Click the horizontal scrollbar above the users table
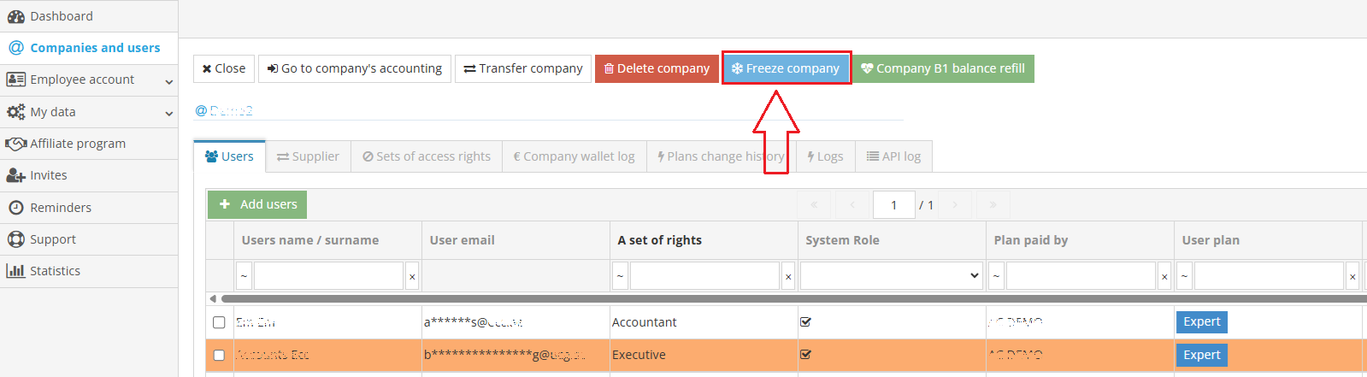The width and height of the screenshot is (1367, 377). pos(769,298)
